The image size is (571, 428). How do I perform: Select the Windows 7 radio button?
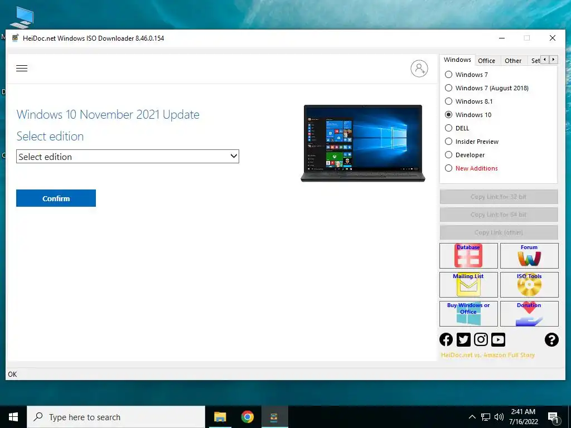[449, 75]
